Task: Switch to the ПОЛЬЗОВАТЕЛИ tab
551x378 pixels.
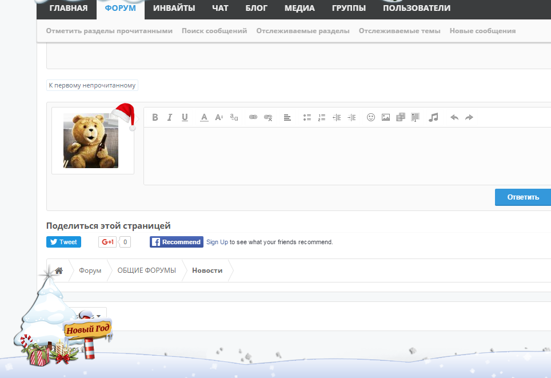Action: click(x=416, y=8)
